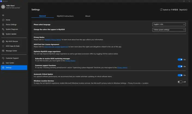The height and width of the screenshot is (114, 192).
Task: Toggle Automatic Critical Update off
Action: coord(180,75)
